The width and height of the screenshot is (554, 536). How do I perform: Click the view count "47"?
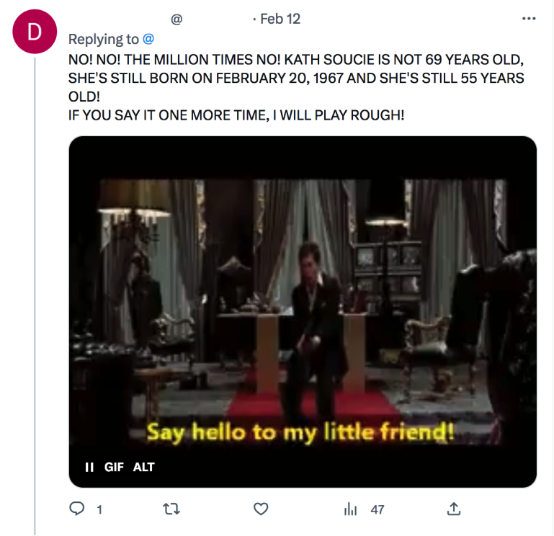(x=377, y=510)
